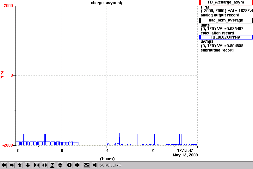
Task: Click the graph curve refresh icon
Action: [87, 165]
